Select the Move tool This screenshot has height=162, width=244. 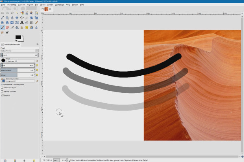(x=17, y=18)
